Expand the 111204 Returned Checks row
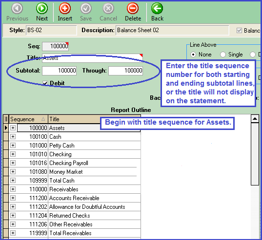 [x=13, y=215]
